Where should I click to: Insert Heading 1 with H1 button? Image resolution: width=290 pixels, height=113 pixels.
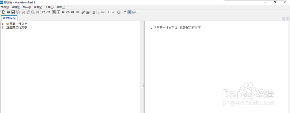point(72,12)
